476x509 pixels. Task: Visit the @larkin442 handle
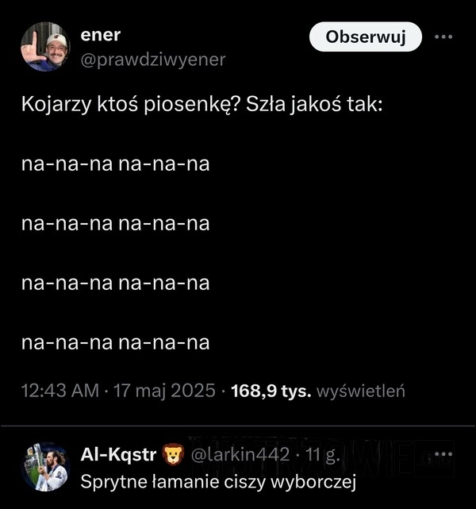pos(237,455)
